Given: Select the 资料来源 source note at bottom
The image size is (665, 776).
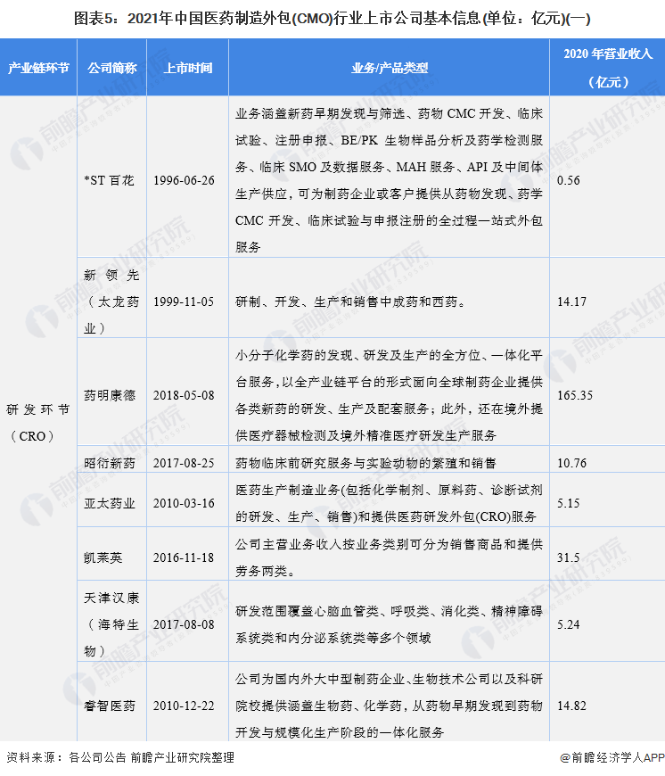Looking at the screenshot, I should click(x=120, y=757).
